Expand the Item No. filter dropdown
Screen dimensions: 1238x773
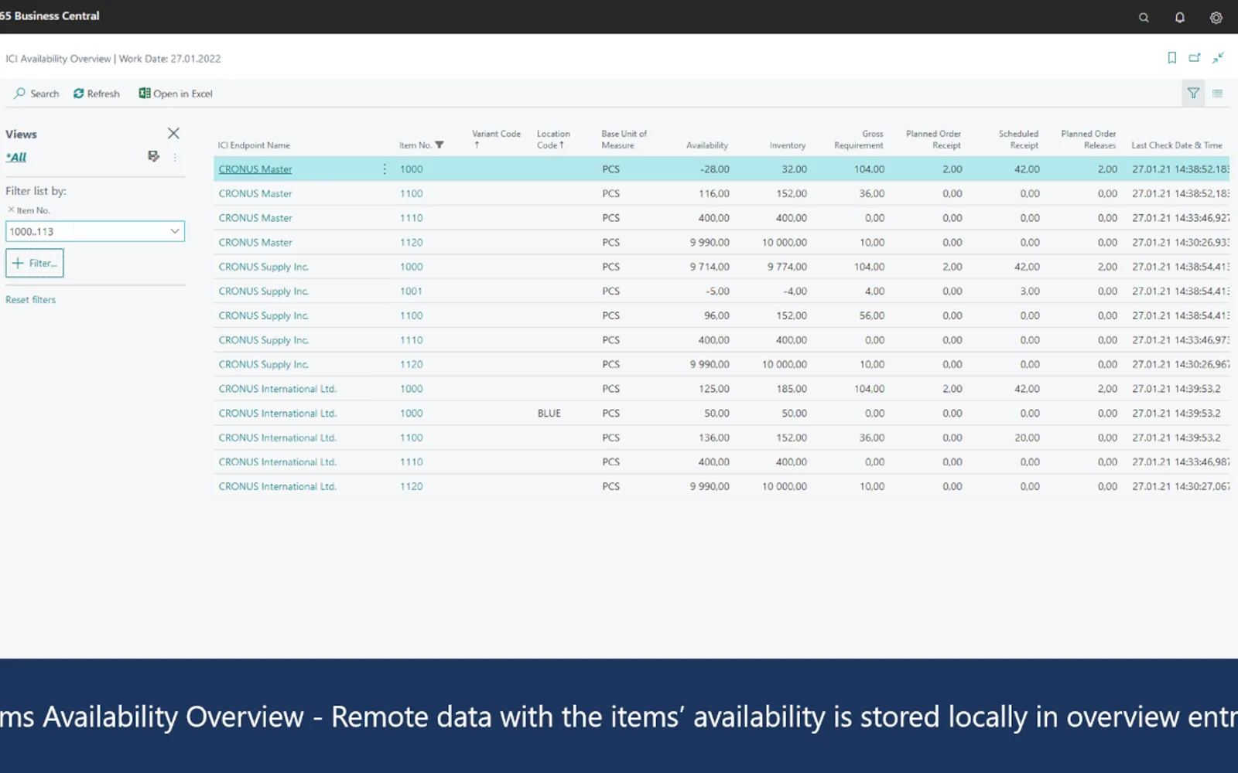pyautogui.click(x=175, y=231)
